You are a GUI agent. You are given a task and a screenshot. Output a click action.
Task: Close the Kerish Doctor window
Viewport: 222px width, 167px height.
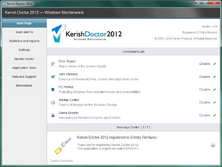214,3
